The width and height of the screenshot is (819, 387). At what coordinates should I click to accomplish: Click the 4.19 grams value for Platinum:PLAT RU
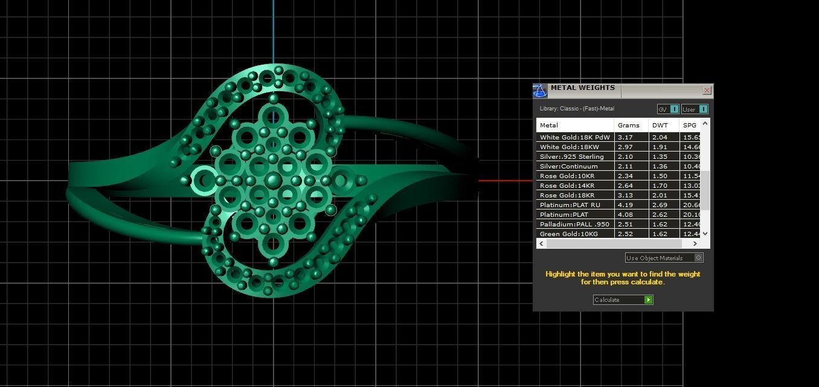(x=625, y=205)
